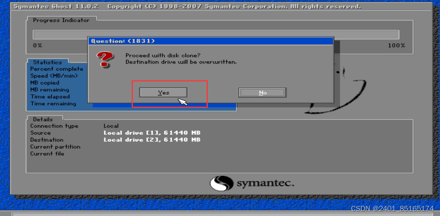Confirm disk clone with Yes button
Image resolution: width=440 pixels, height=216 pixels.
163,92
